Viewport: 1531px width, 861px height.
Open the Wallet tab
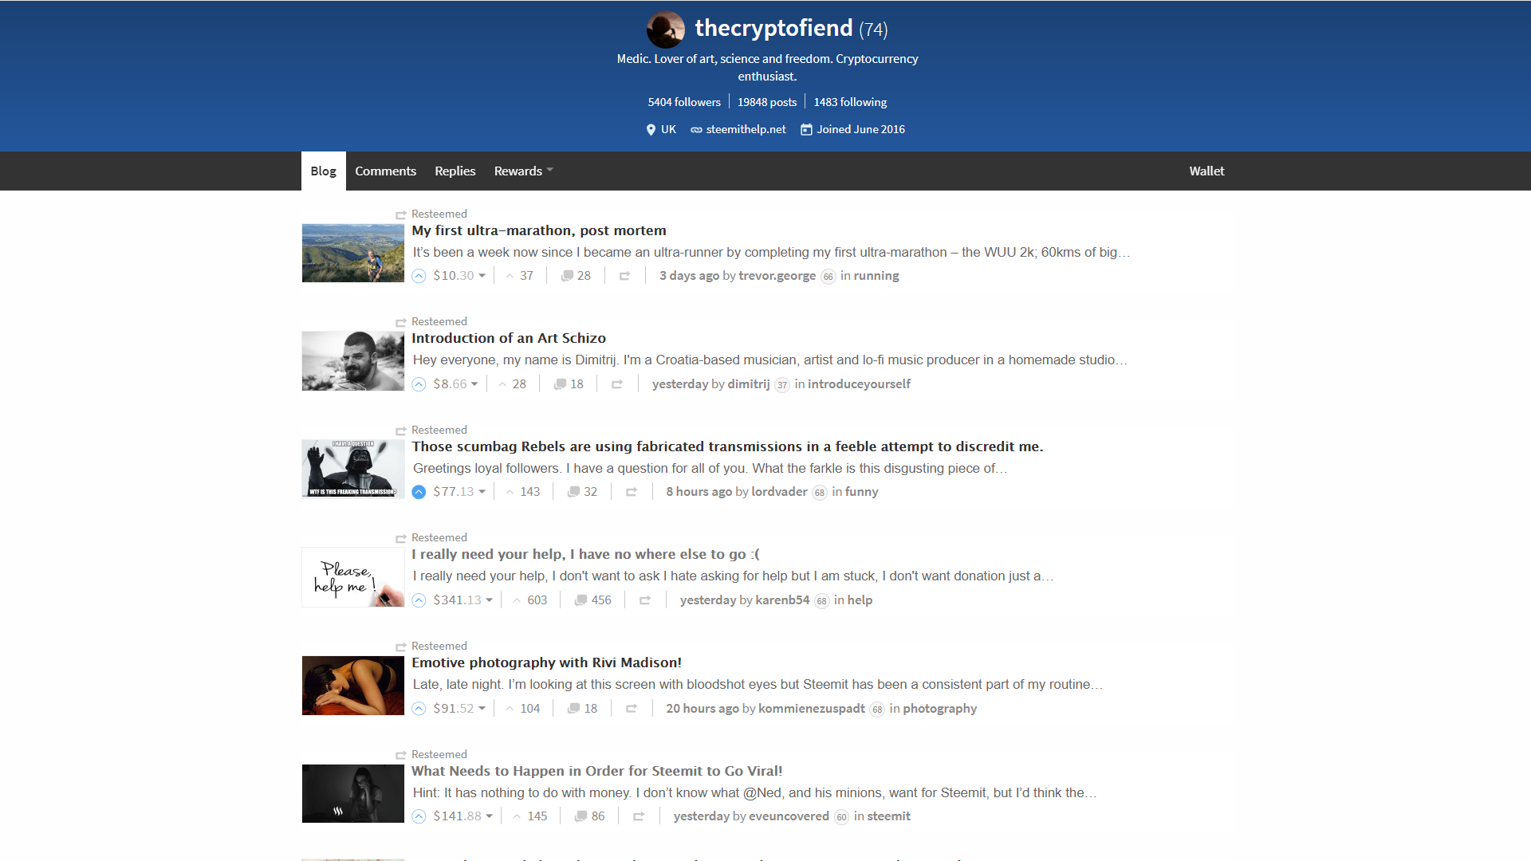[x=1206, y=171]
